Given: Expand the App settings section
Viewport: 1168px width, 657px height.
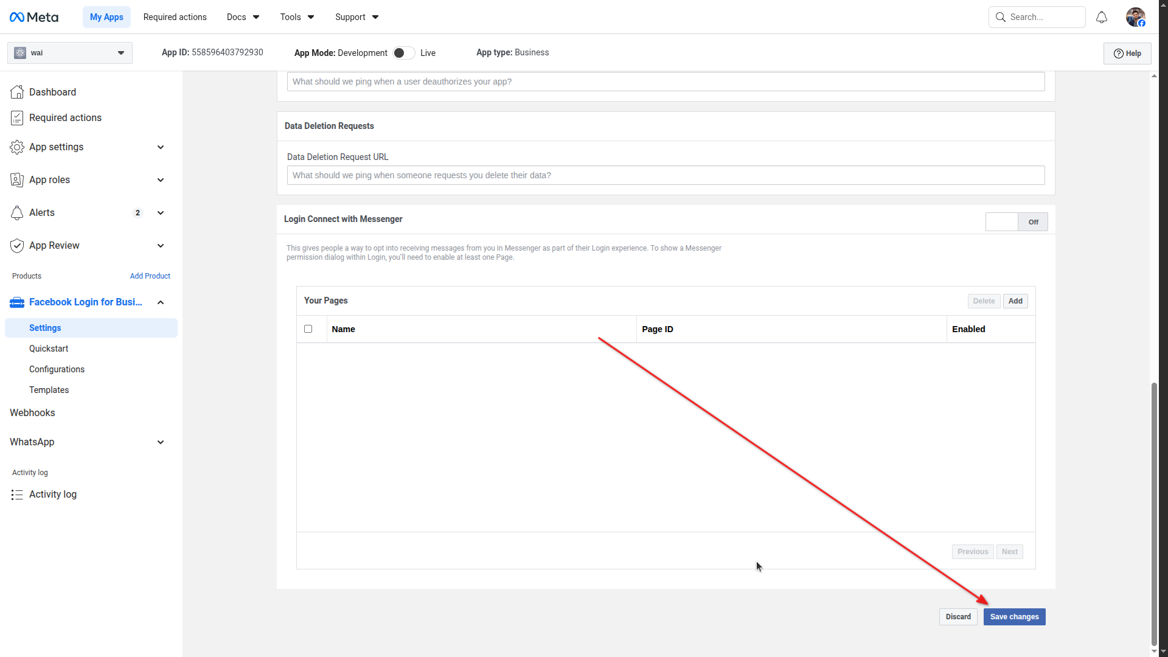Looking at the screenshot, I should click(x=161, y=147).
